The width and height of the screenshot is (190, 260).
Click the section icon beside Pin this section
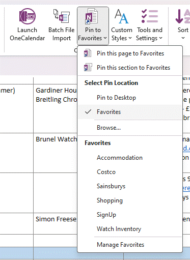point(88,68)
